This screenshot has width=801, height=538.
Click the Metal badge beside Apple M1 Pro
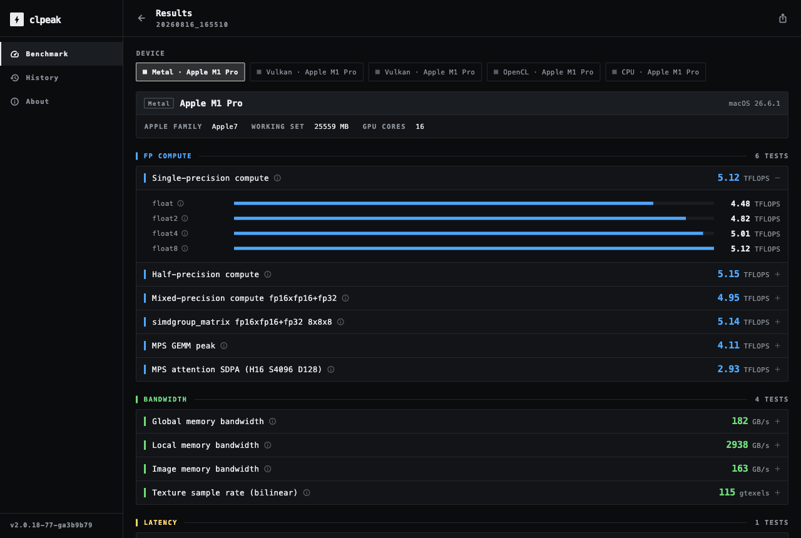coord(159,104)
